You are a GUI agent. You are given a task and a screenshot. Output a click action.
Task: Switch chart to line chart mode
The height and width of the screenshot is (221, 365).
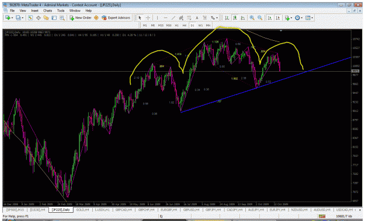click(x=242, y=17)
